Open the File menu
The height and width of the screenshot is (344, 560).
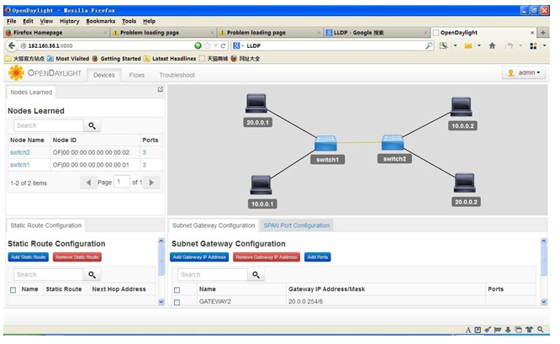[12, 21]
